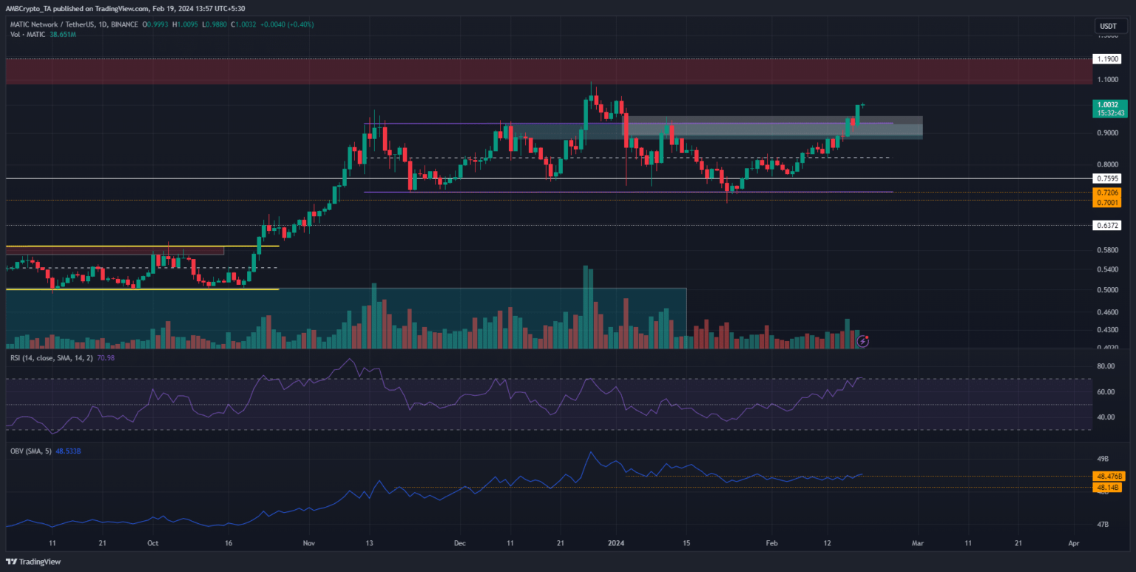1136x572 pixels.
Task: Click the Mar label on time axis
Action: click(916, 542)
